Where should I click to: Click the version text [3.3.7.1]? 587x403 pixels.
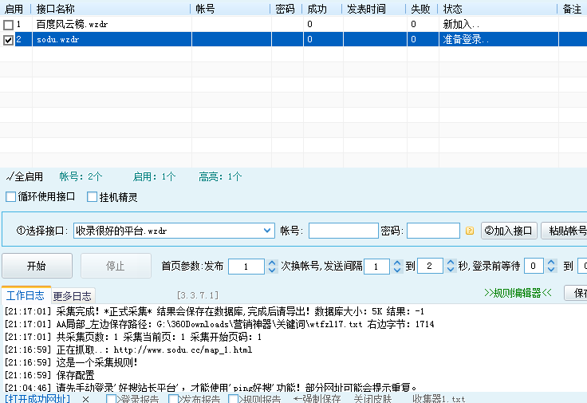click(x=198, y=295)
